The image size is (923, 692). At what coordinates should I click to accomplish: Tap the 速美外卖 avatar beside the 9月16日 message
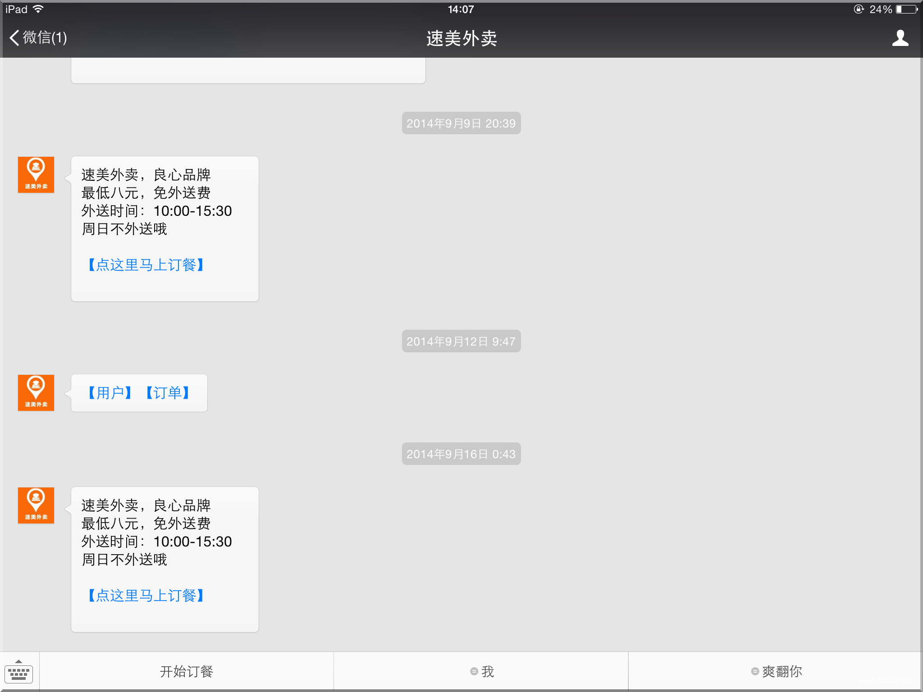click(x=36, y=505)
